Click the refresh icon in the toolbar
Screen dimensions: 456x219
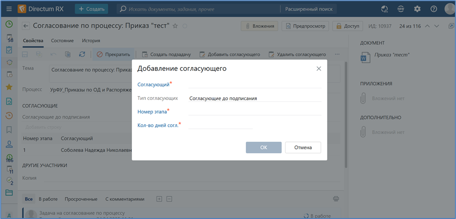(x=82, y=55)
